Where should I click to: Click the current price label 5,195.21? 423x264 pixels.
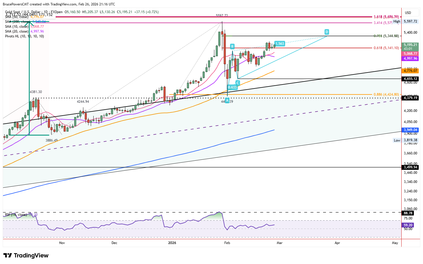(410, 45)
